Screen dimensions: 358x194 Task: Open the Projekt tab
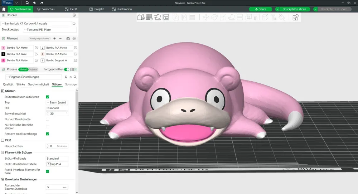point(97,9)
